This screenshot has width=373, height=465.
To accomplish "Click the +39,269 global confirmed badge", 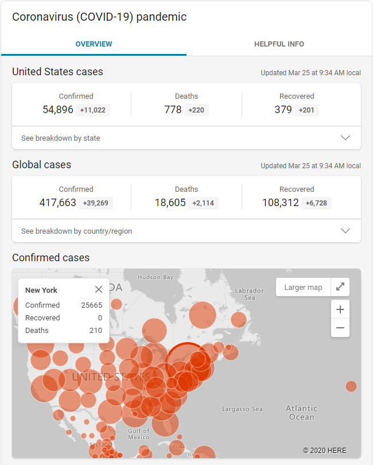I will click(x=96, y=203).
